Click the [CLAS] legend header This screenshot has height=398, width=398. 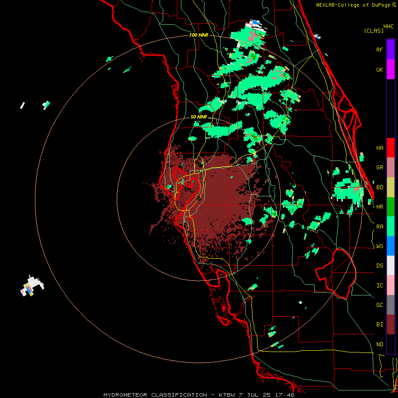point(374,31)
